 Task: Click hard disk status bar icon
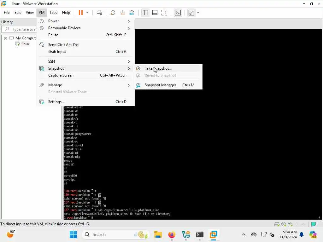pyautogui.click(x=277, y=224)
